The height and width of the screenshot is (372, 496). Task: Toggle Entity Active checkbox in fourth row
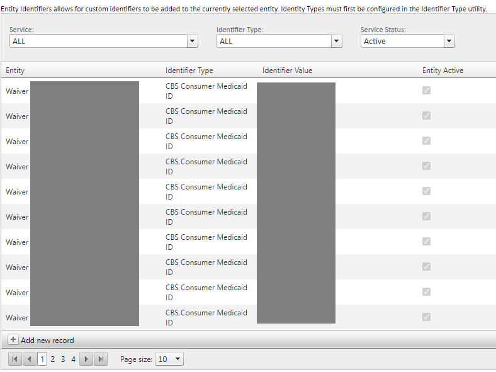426,166
